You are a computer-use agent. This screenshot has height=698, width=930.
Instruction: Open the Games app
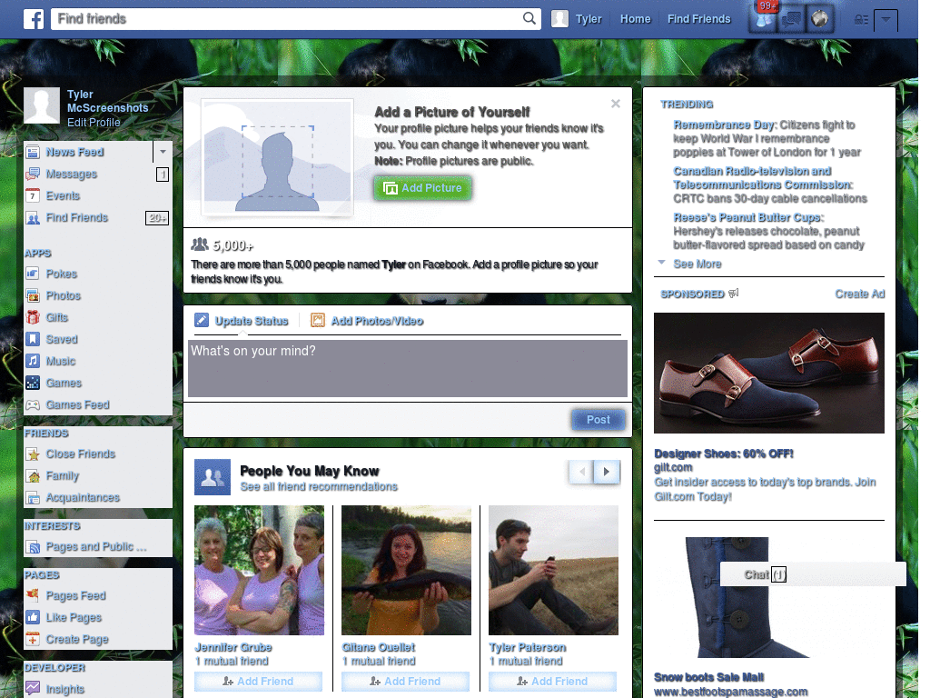click(64, 383)
